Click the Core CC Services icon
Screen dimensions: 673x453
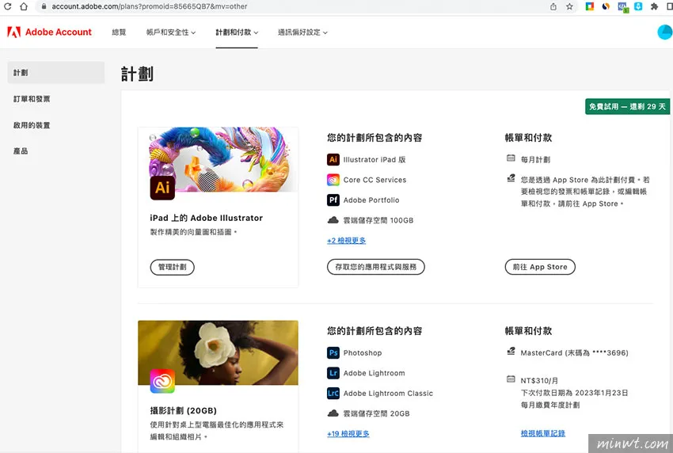click(x=333, y=180)
